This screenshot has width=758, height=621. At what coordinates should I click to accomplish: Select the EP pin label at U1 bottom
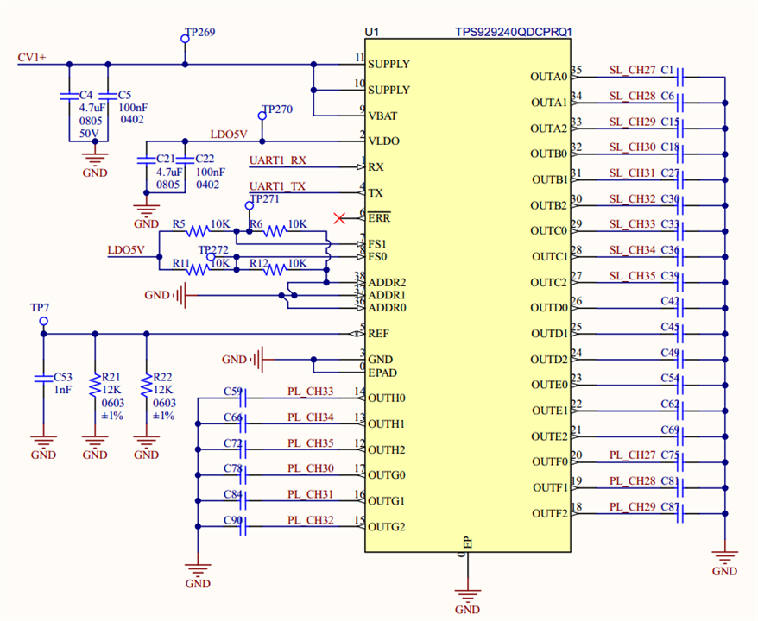click(469, 543)
